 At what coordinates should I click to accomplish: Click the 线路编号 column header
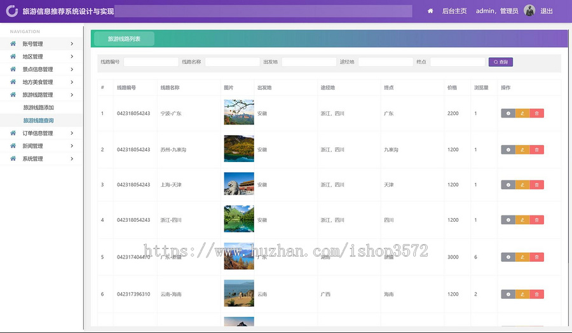pos(126,88)
